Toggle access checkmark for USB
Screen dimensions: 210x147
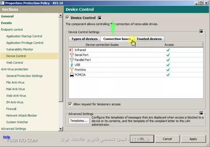coord(168,65)
